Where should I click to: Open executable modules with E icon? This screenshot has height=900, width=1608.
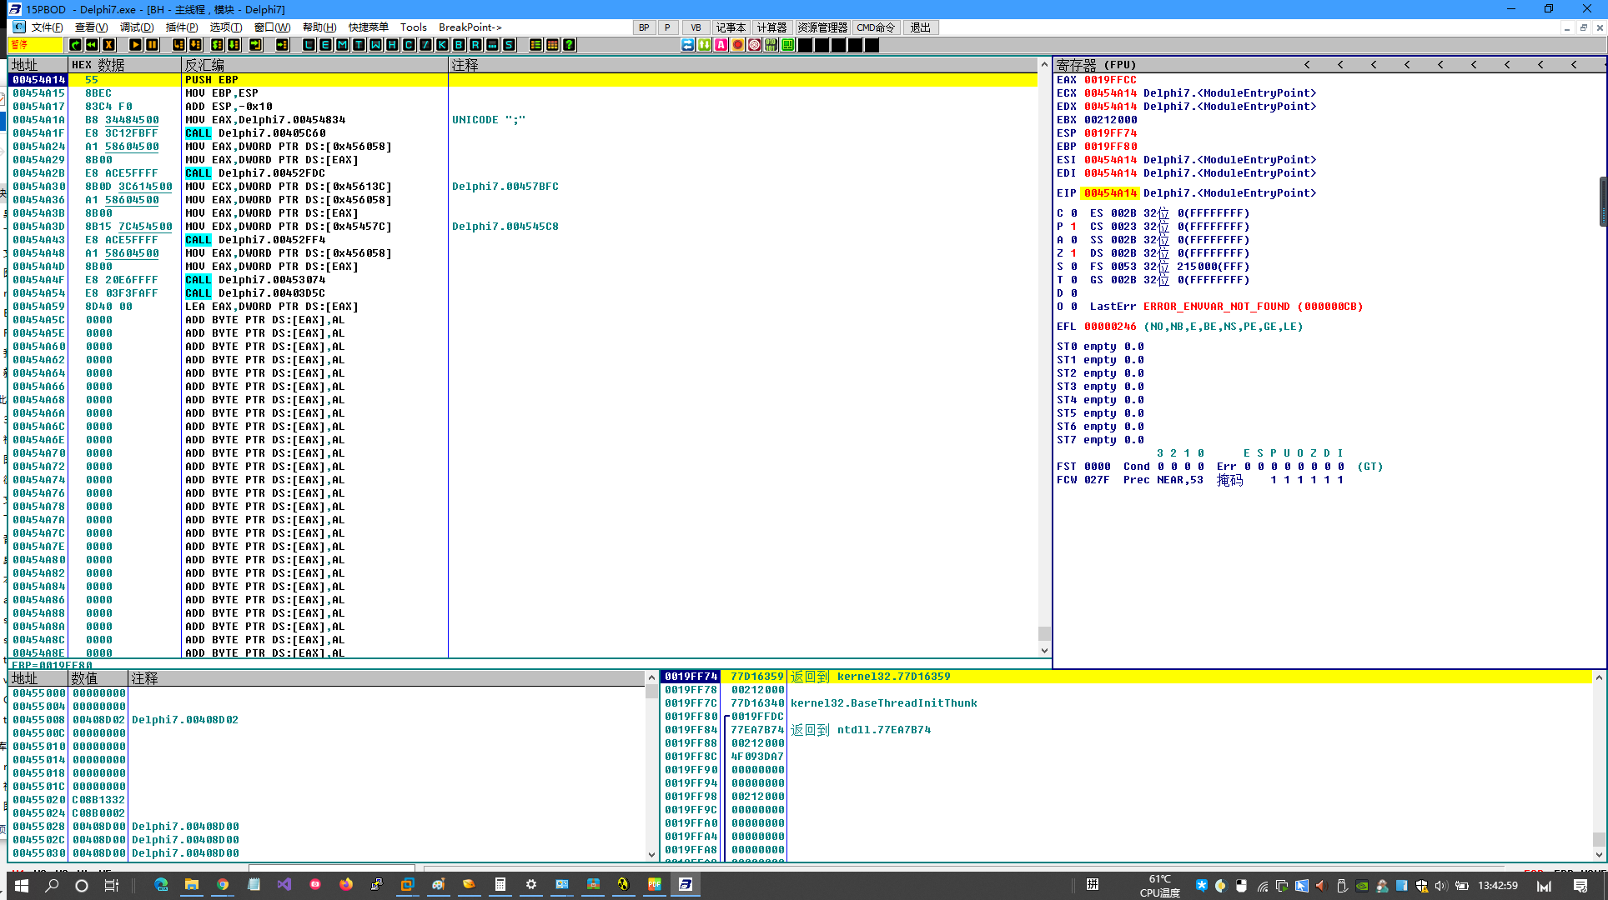click(325, 45)
